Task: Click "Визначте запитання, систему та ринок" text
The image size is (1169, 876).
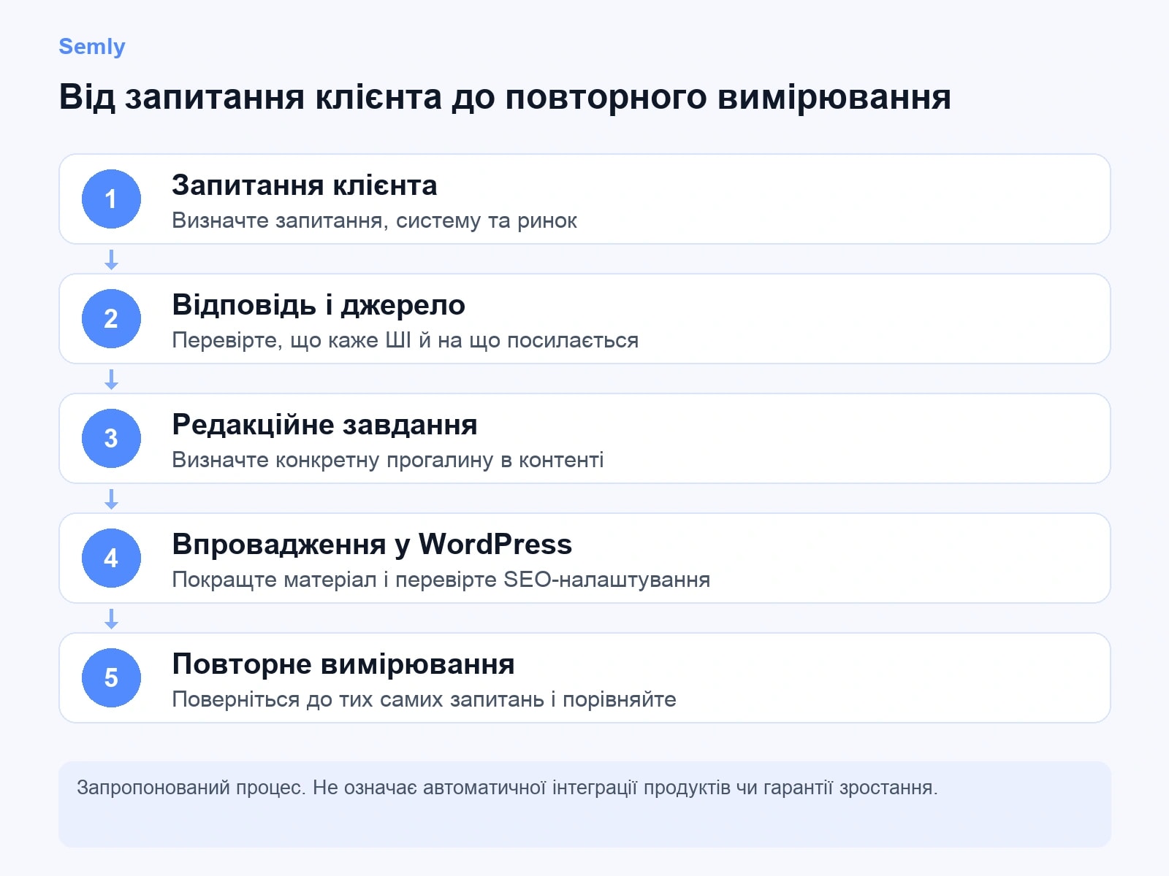Action: click(x=374, y=220)
